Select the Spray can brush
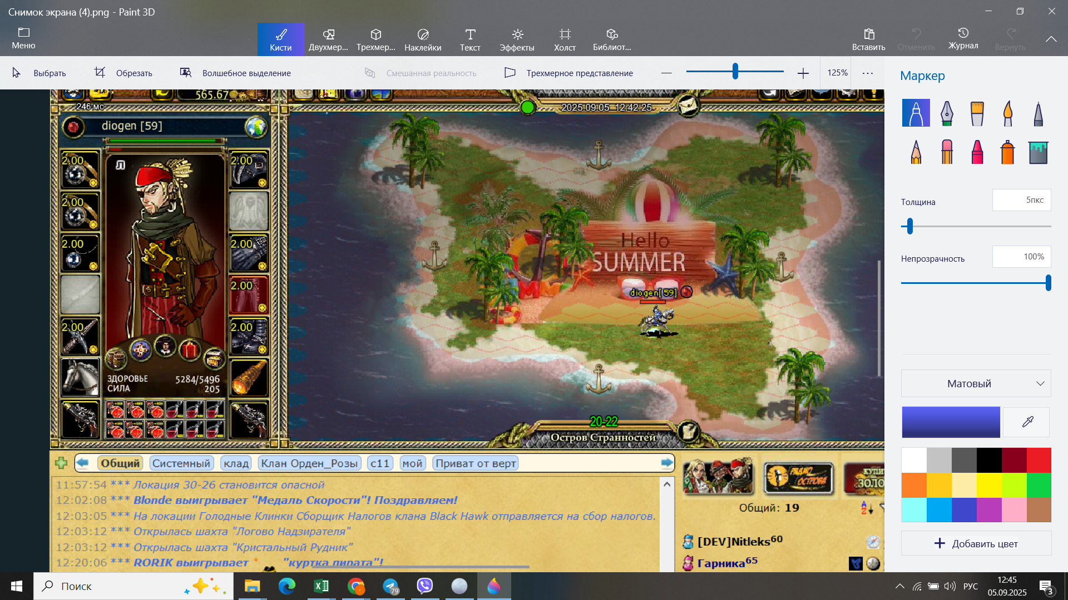Viewport: 1068px width, 600px height. (1007, 152)
